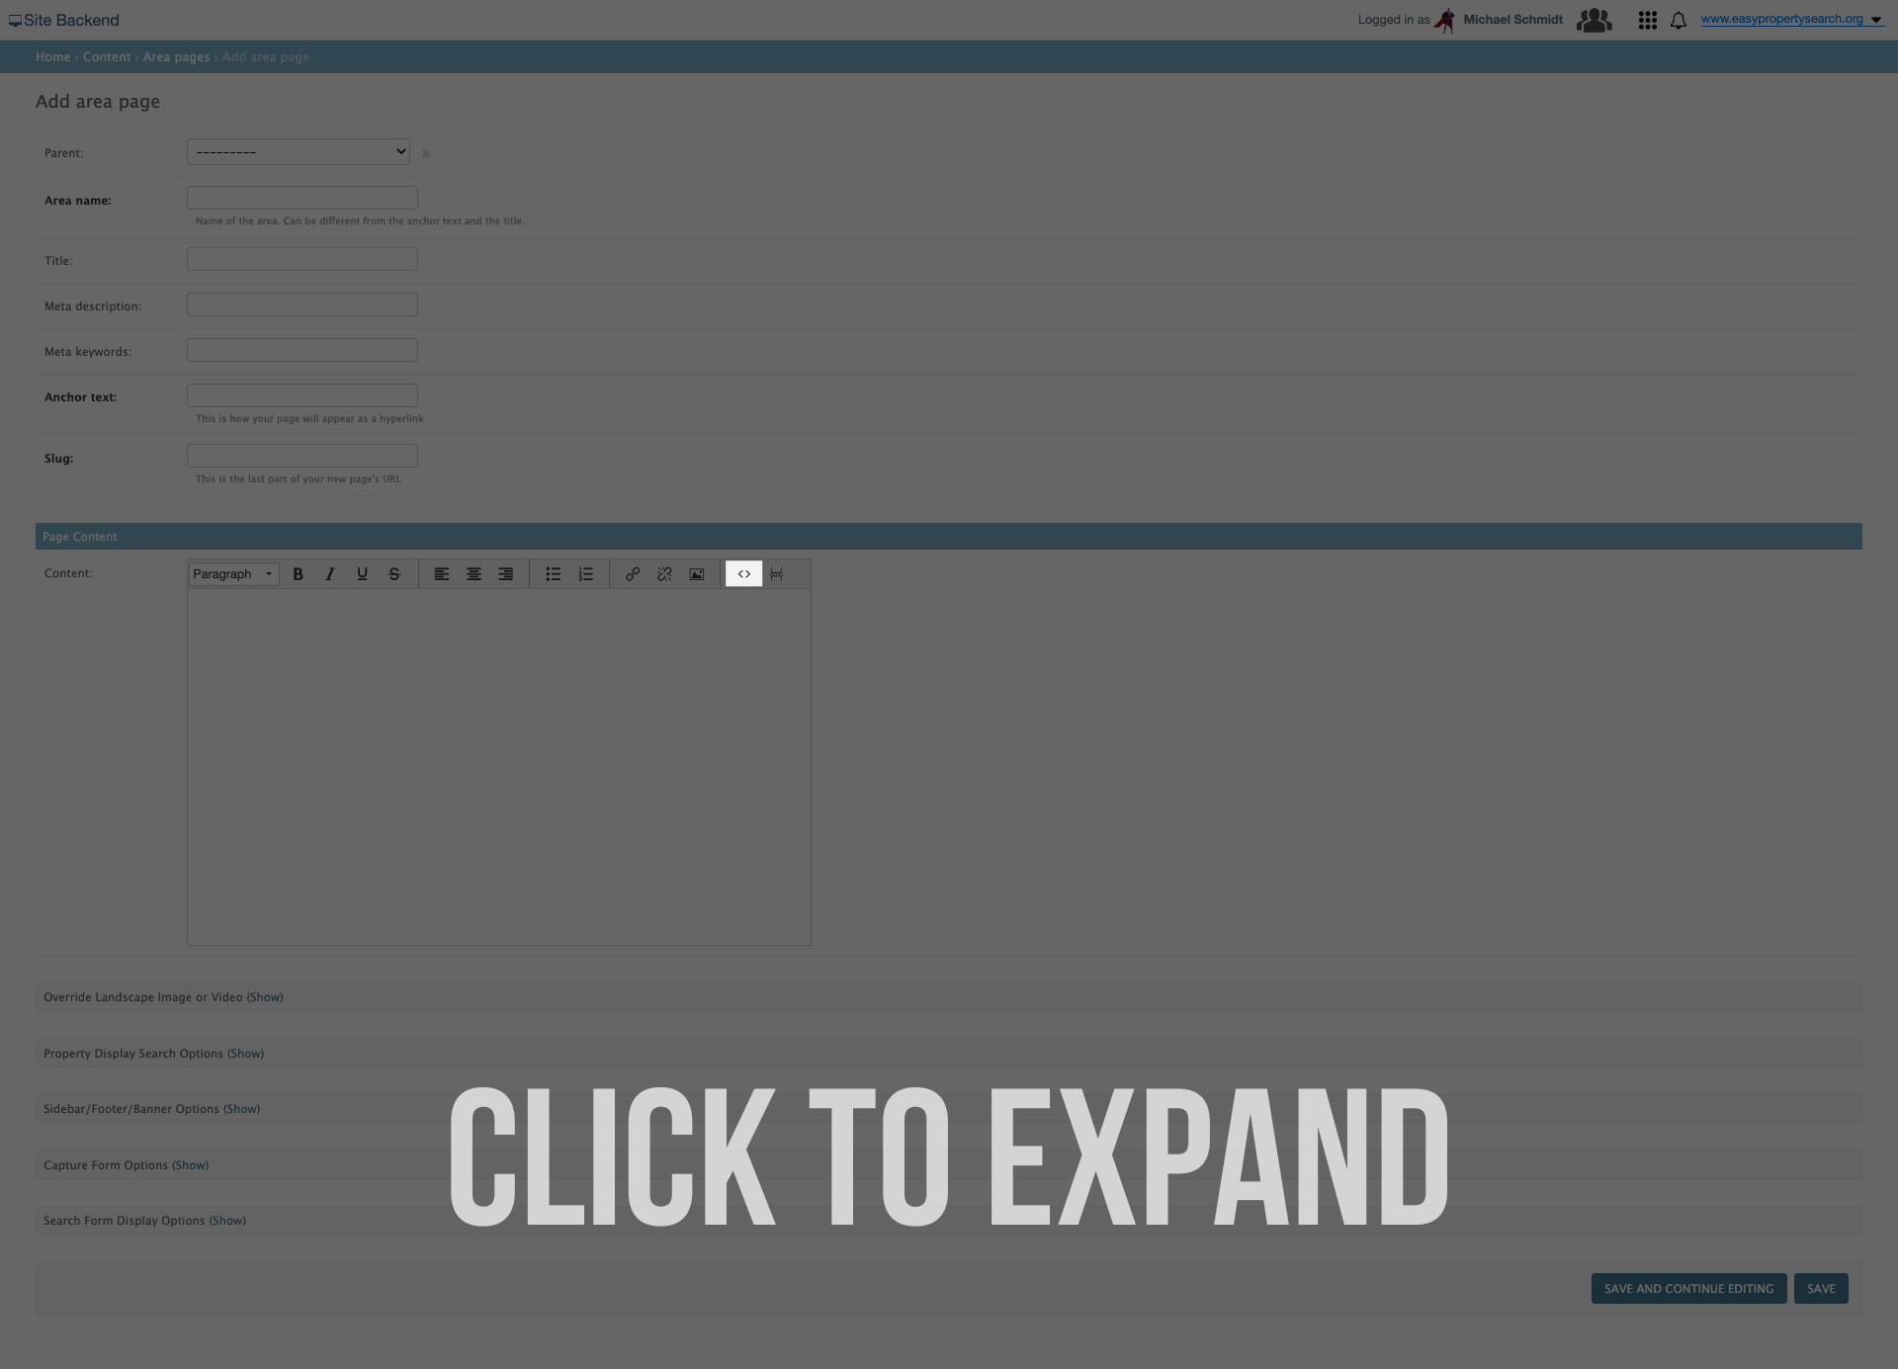Click the Italic formatting icon
This screenshot has height=1369, width=1898.
[328, 573]
